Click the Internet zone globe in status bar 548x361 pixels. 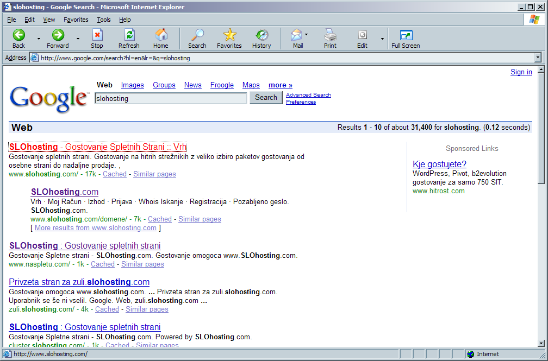pos(470,354)
